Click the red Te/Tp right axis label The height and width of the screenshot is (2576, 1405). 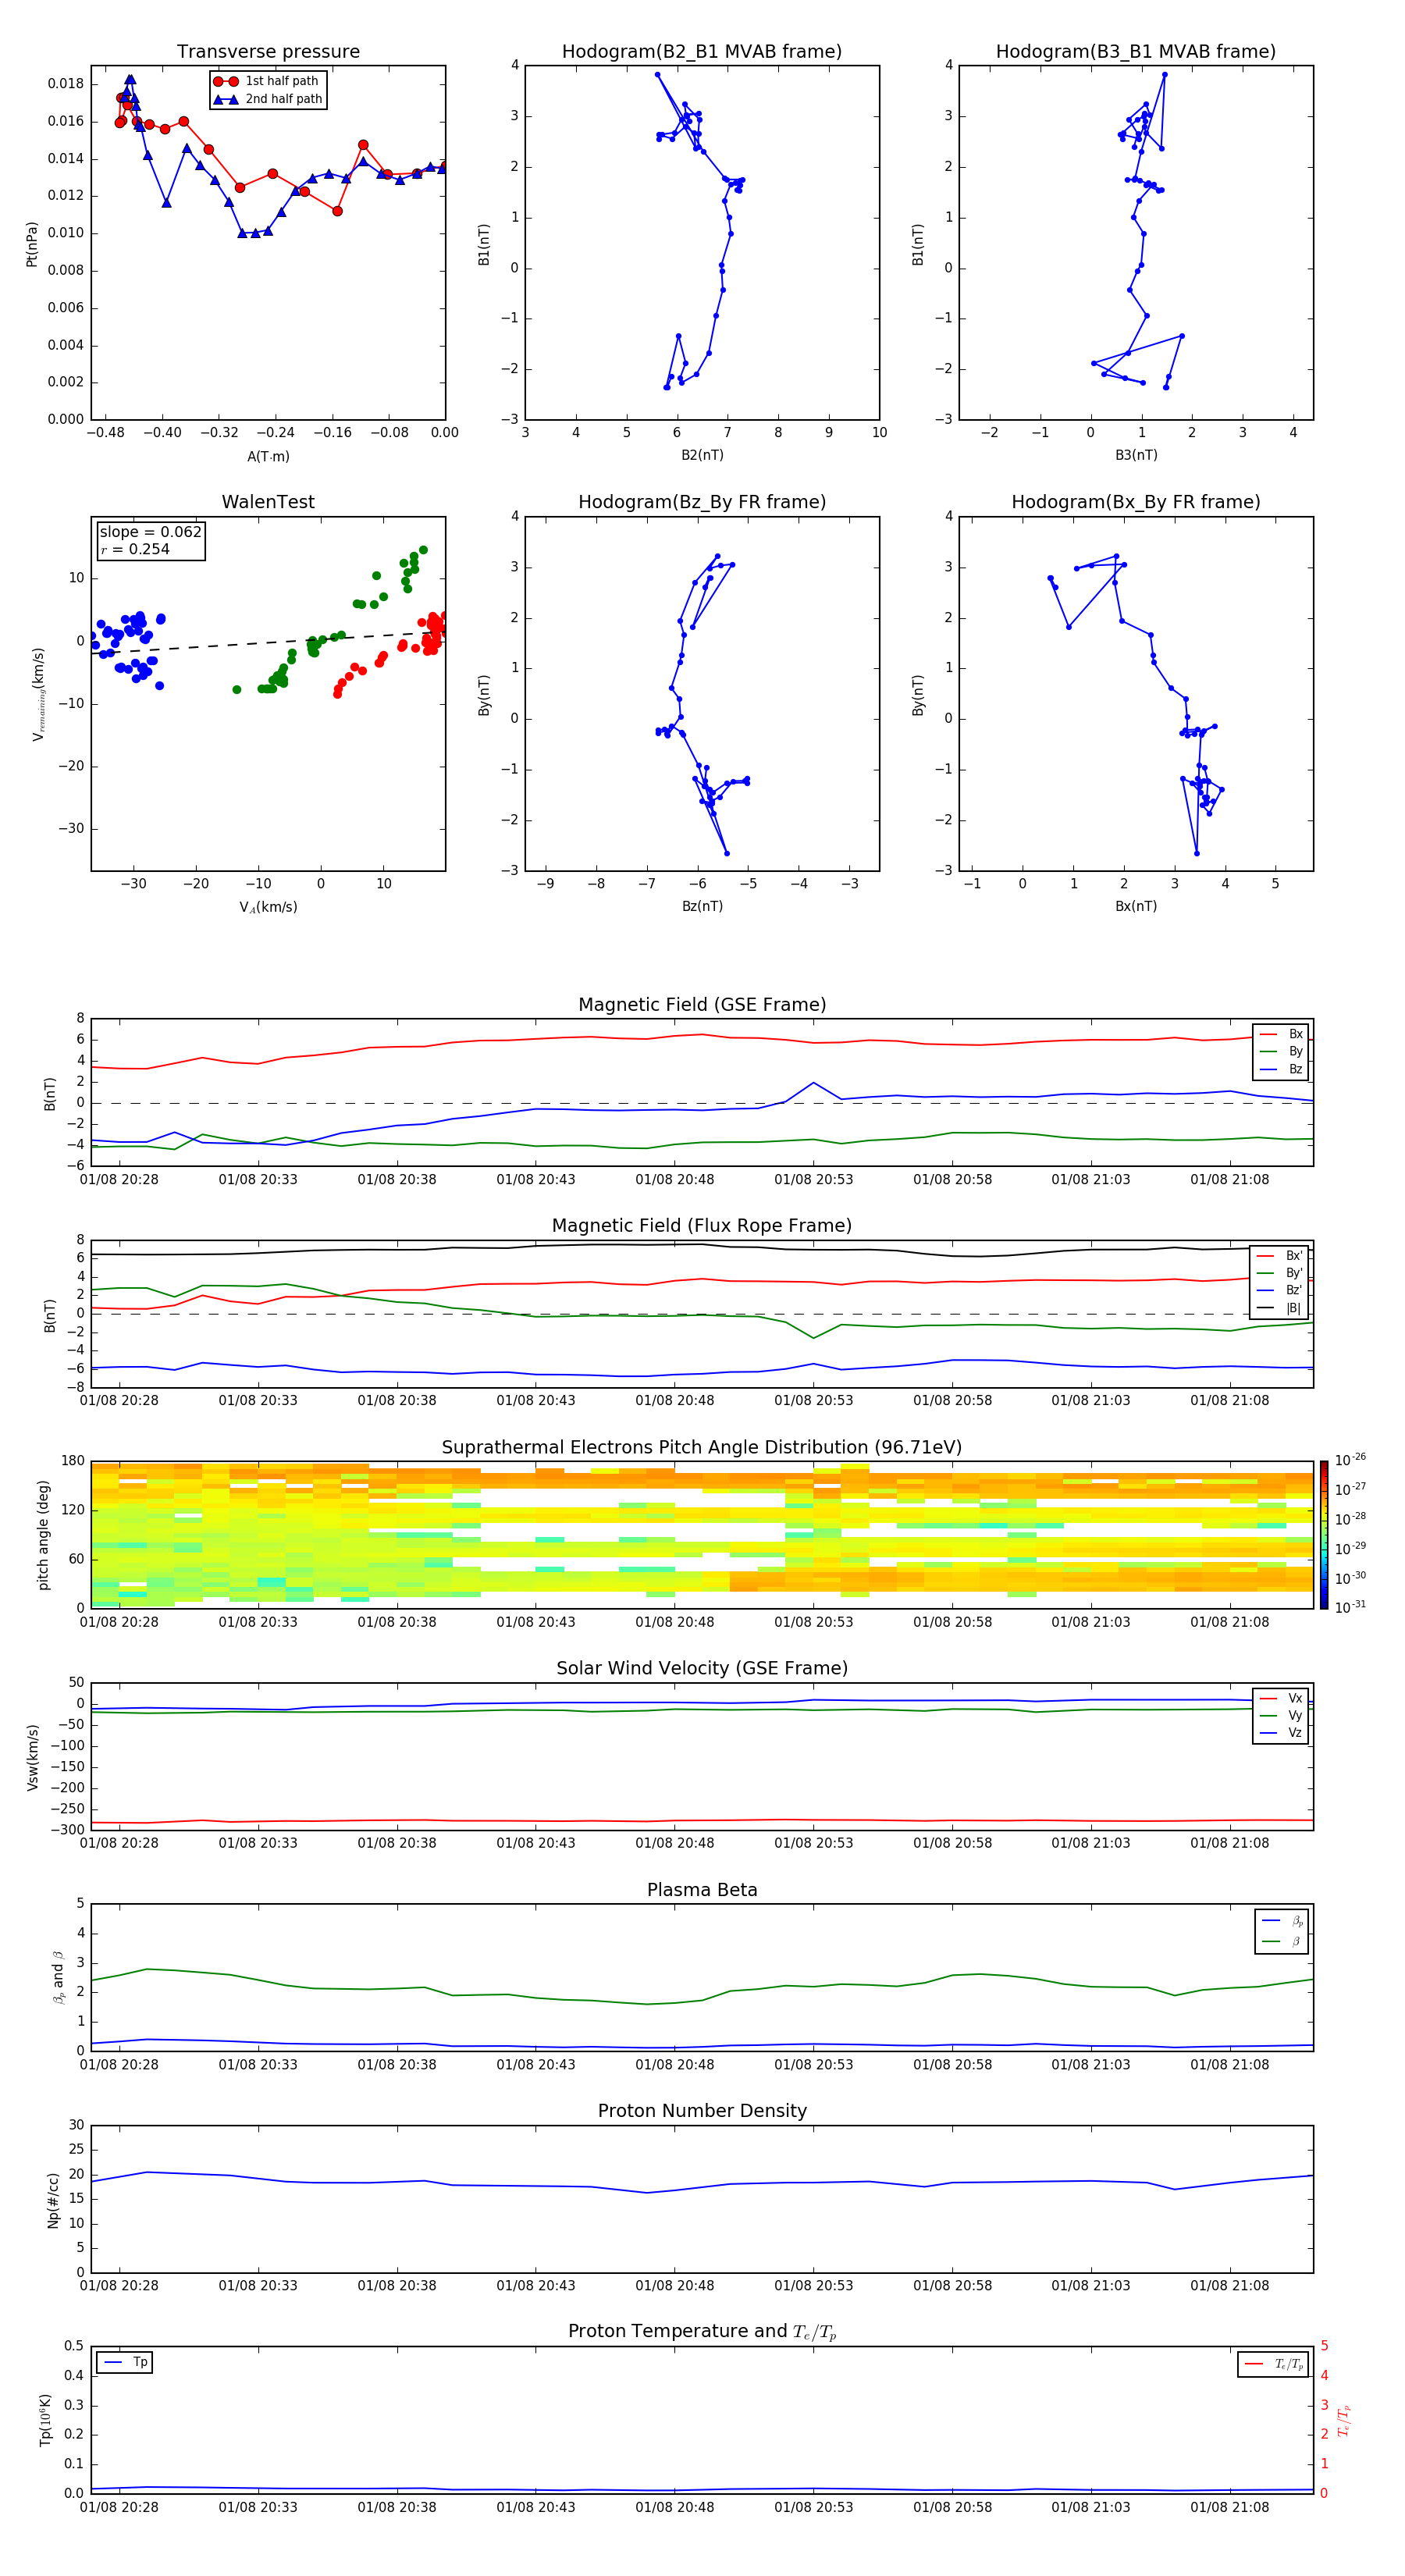[1344, 2420]
